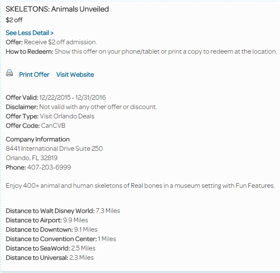Viewport: 280px width, 273px height.
Task: Click the Receive $2 off admission text
Action: pyautogui.click(x=61, y=42)
